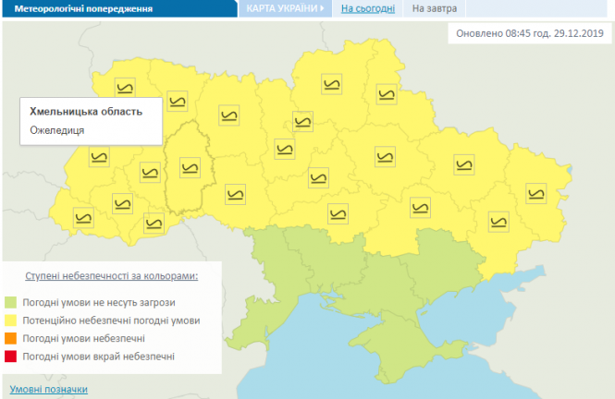Viewport: 615px width, 399px height.
Task: Click the red legend color swatch
Action: (10, 357)
